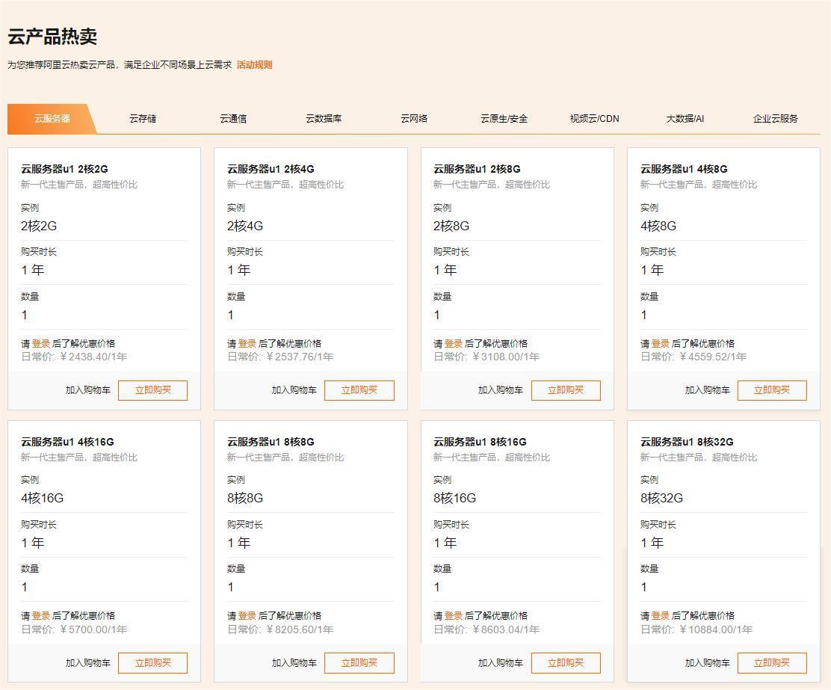Click the 云服务器u1 2核8G card title
This screenshot has height=690, width=831.
[477, 169]
